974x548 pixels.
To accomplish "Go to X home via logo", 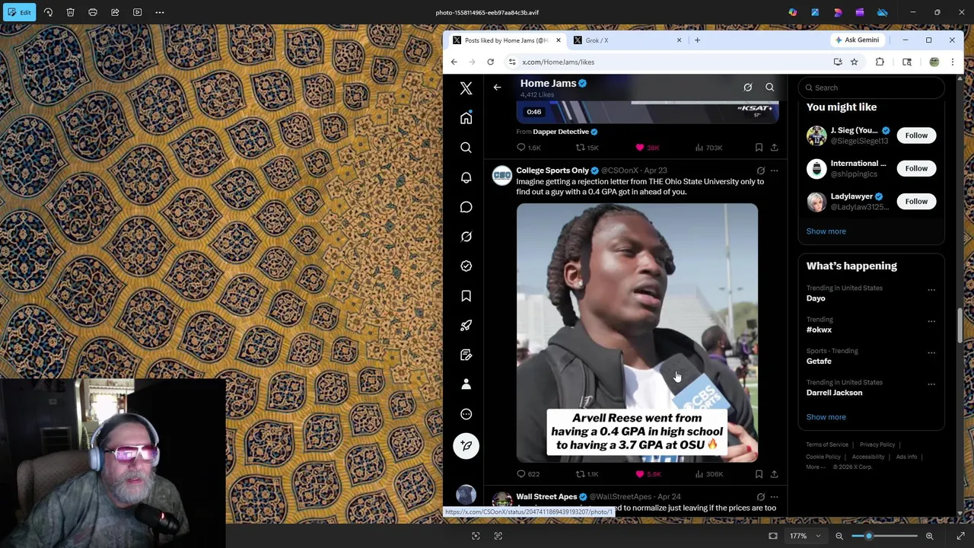I will [x=466, y=88].
